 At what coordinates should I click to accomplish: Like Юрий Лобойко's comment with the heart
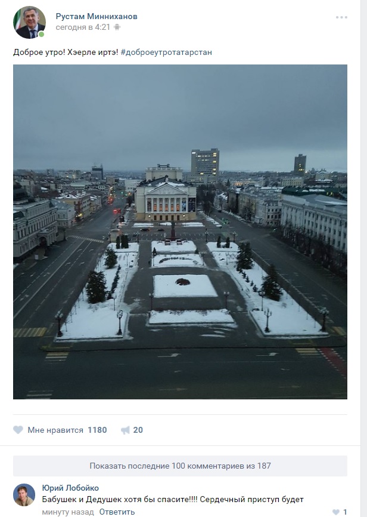coord(336,512)
